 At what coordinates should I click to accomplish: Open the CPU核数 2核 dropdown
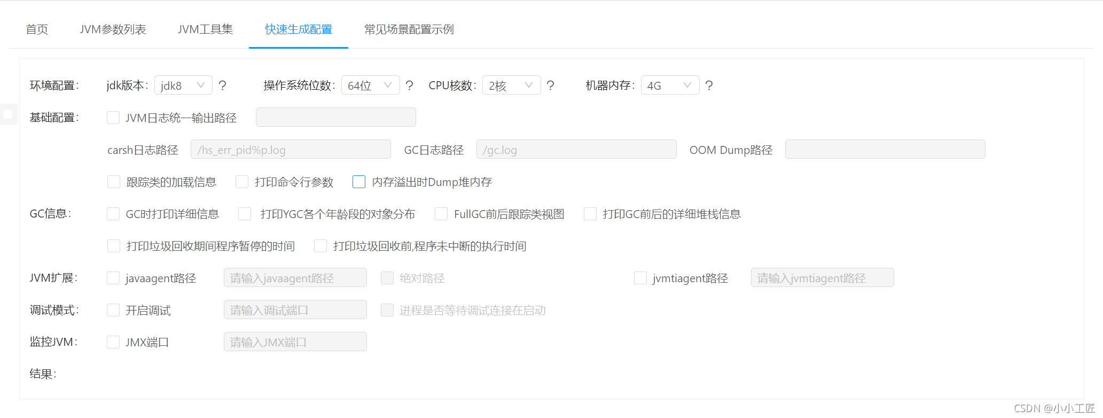click(511, 86)
